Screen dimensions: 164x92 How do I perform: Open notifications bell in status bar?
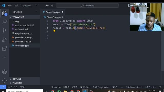(160, 87)
